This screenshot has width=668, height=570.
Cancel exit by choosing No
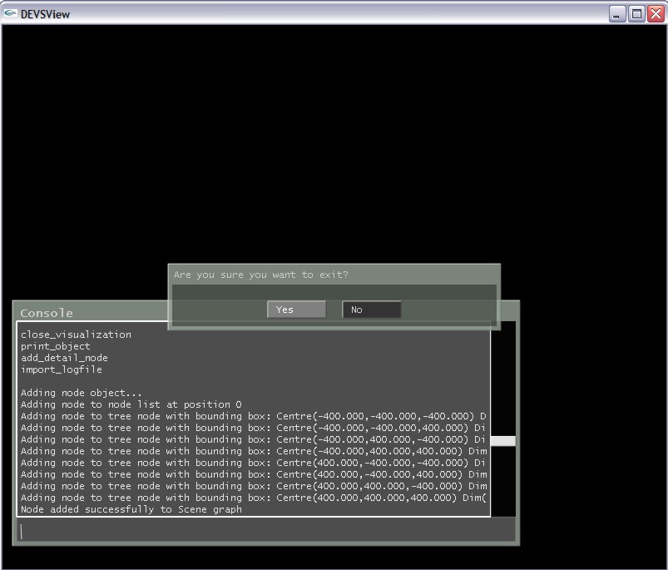click(x=372, y=310)
